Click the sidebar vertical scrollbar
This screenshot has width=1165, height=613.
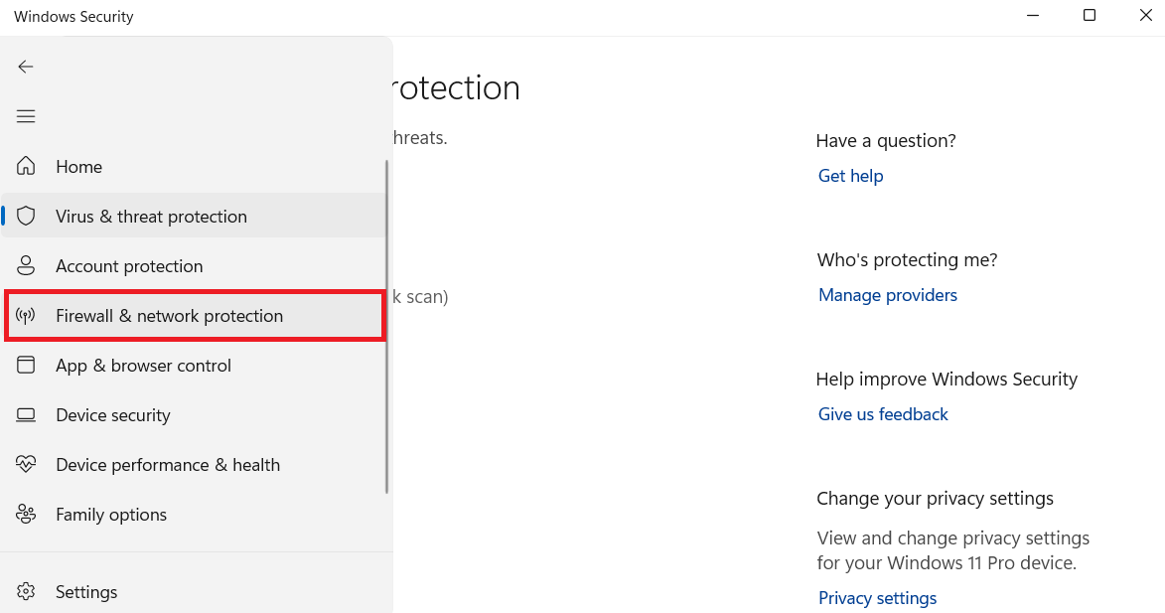click(387, 327)
